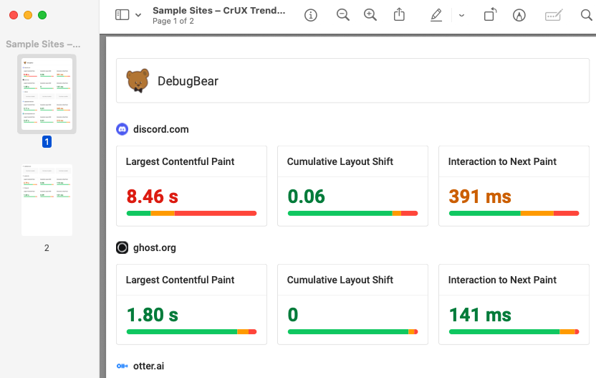Click the 8.46 s value
The height and width of the screenshot is (378, 596).
click(152, 197)
